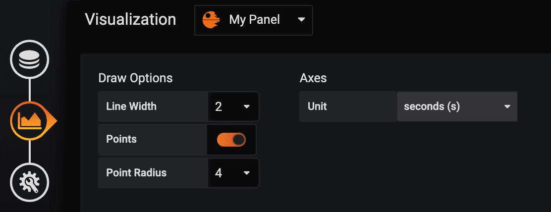
Task: Click the Point Radius label
Action: 136,173
